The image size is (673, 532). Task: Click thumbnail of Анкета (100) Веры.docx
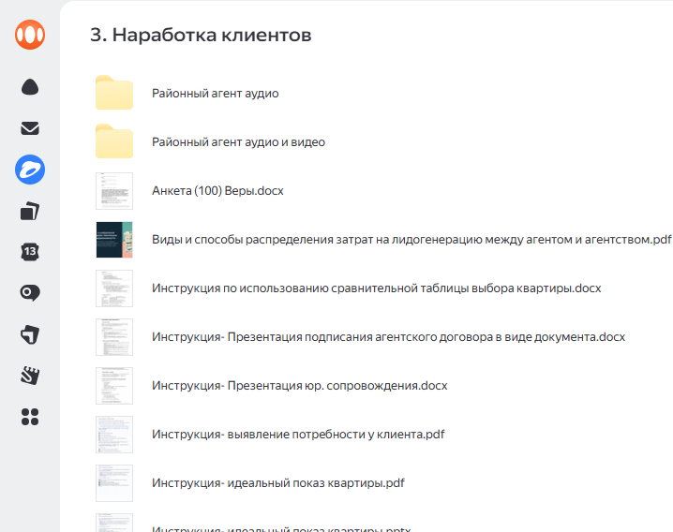(114, 191)
